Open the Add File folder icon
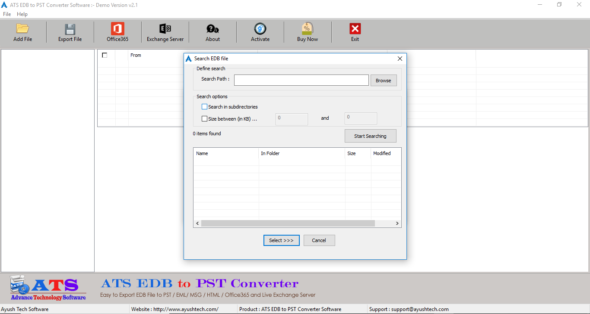This screenshot has width=590, height=314. point(22,29)
